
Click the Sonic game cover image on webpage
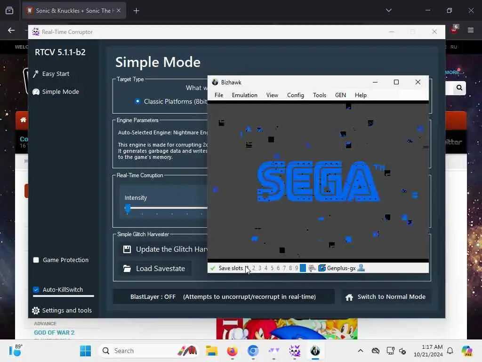pos(287,329)
